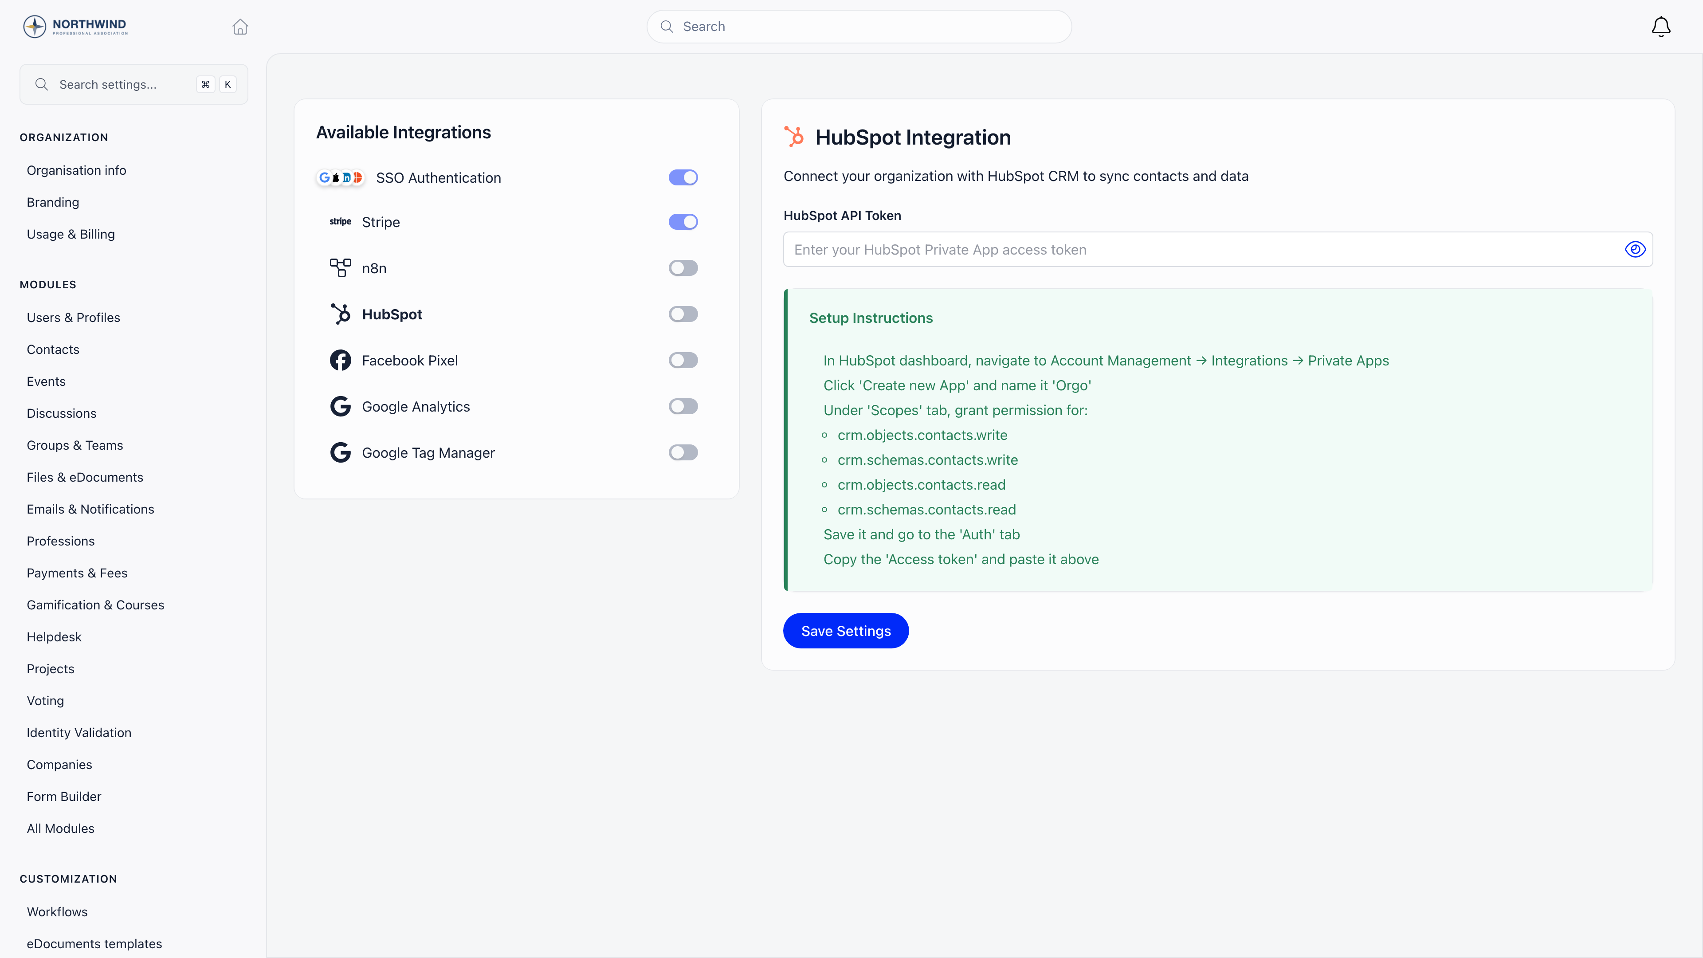1703x958 pixels.
Task: Click the orange HubSpot logo in panel title
Action: click(794, 137)
